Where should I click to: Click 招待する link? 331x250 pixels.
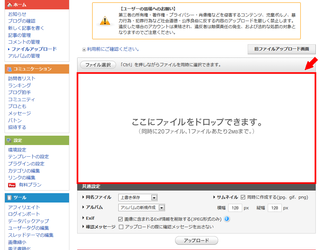coord(17,127)
